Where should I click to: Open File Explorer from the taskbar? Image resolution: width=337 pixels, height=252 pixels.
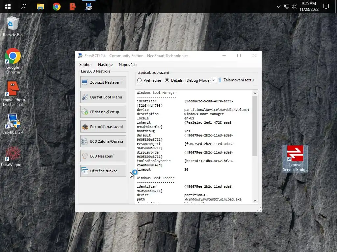click(40, 7)
